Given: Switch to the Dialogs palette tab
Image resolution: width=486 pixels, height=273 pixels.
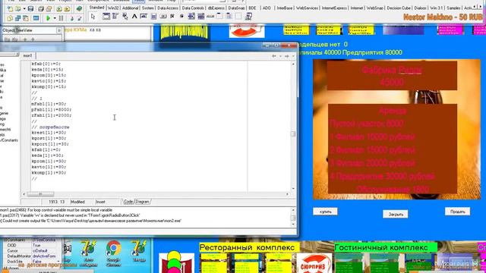Looking at the screenshot, I should 420,8.
